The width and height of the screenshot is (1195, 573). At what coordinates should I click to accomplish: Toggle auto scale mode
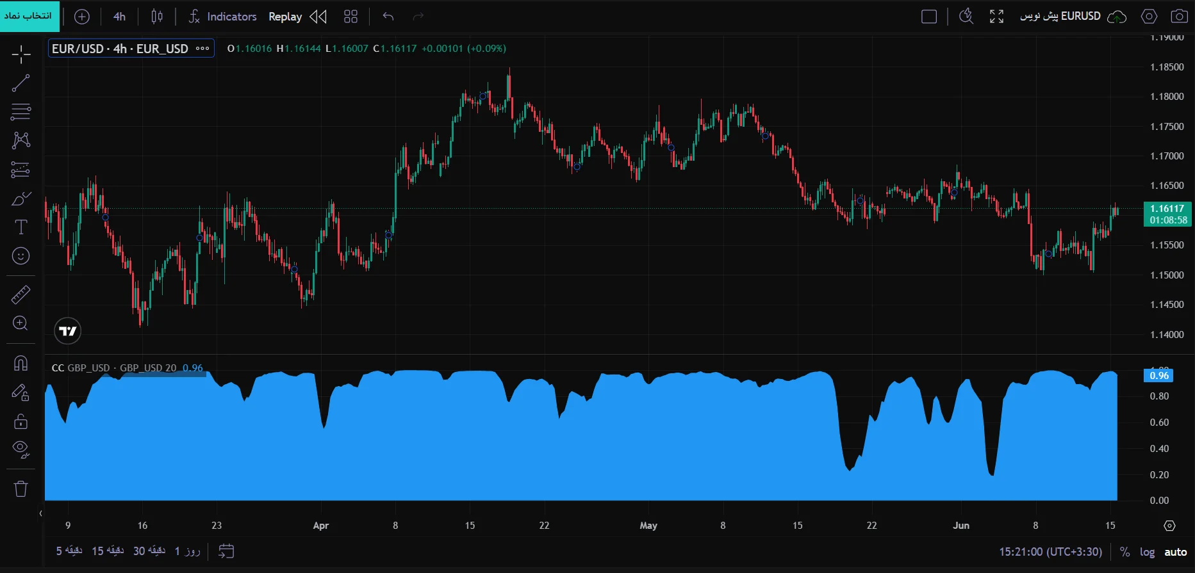[x=1175, y=551]
